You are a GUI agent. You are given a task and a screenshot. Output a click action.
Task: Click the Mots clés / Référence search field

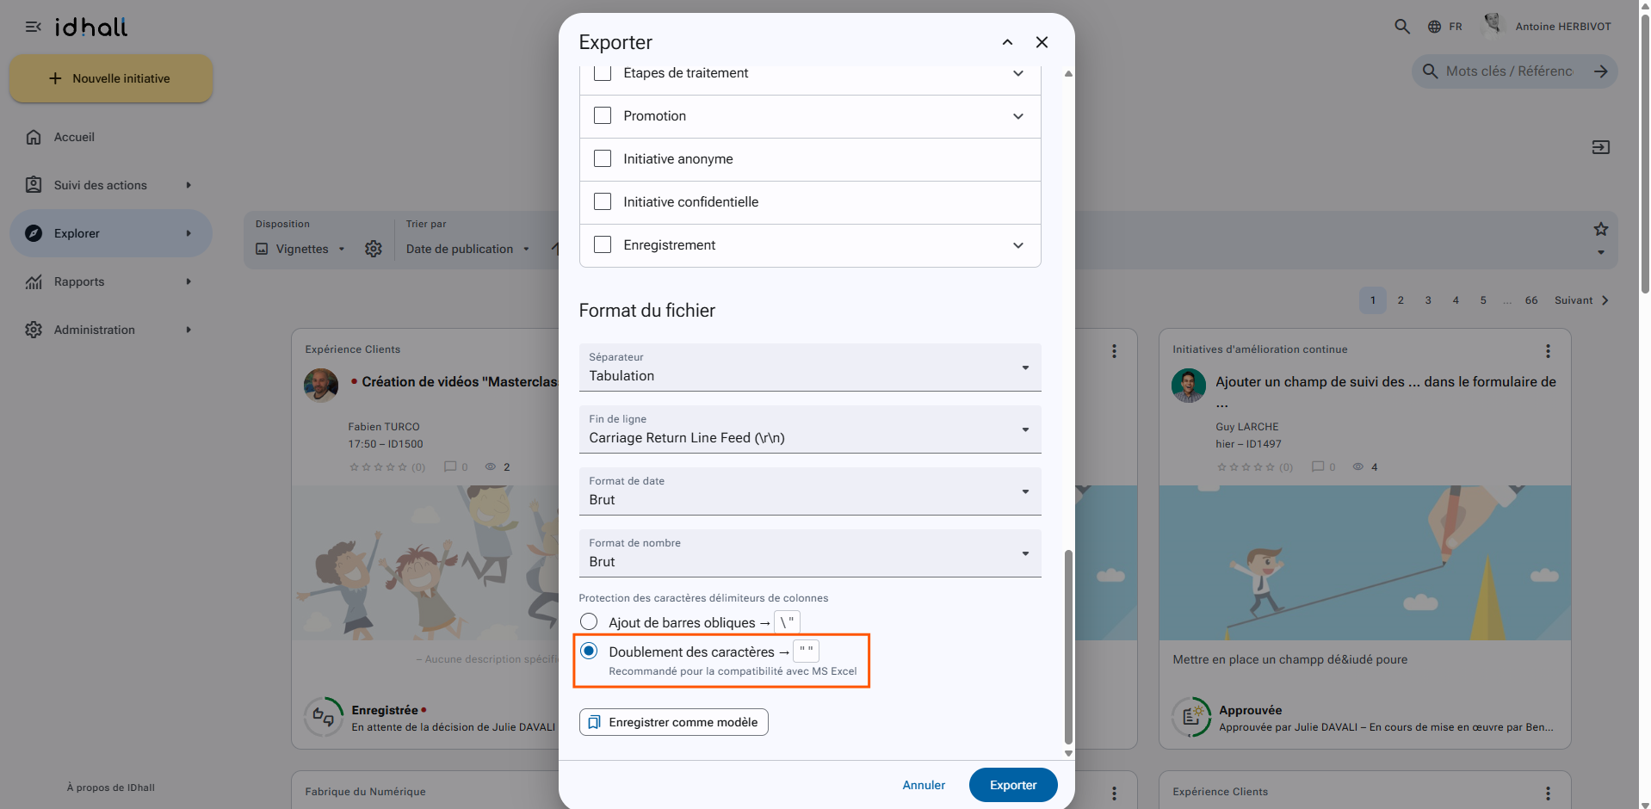[x=1509, y=71]
